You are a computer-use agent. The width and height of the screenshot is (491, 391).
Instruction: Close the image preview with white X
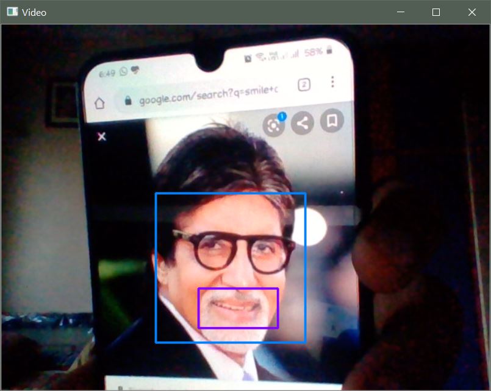102,136
